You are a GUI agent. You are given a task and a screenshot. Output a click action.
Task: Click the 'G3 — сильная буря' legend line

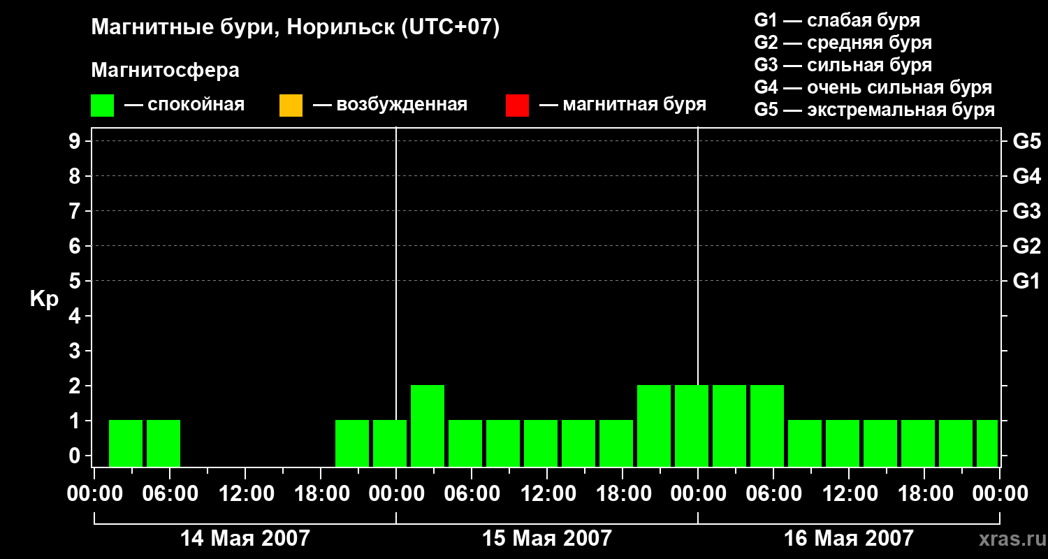[843, 65]
